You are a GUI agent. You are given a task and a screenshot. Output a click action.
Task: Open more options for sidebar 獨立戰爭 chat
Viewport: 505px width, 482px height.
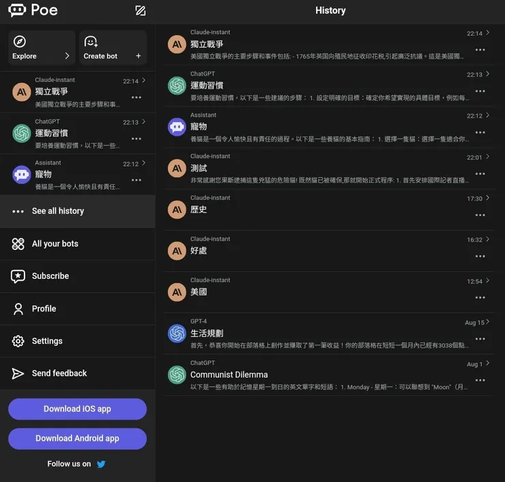click(136, 98)
